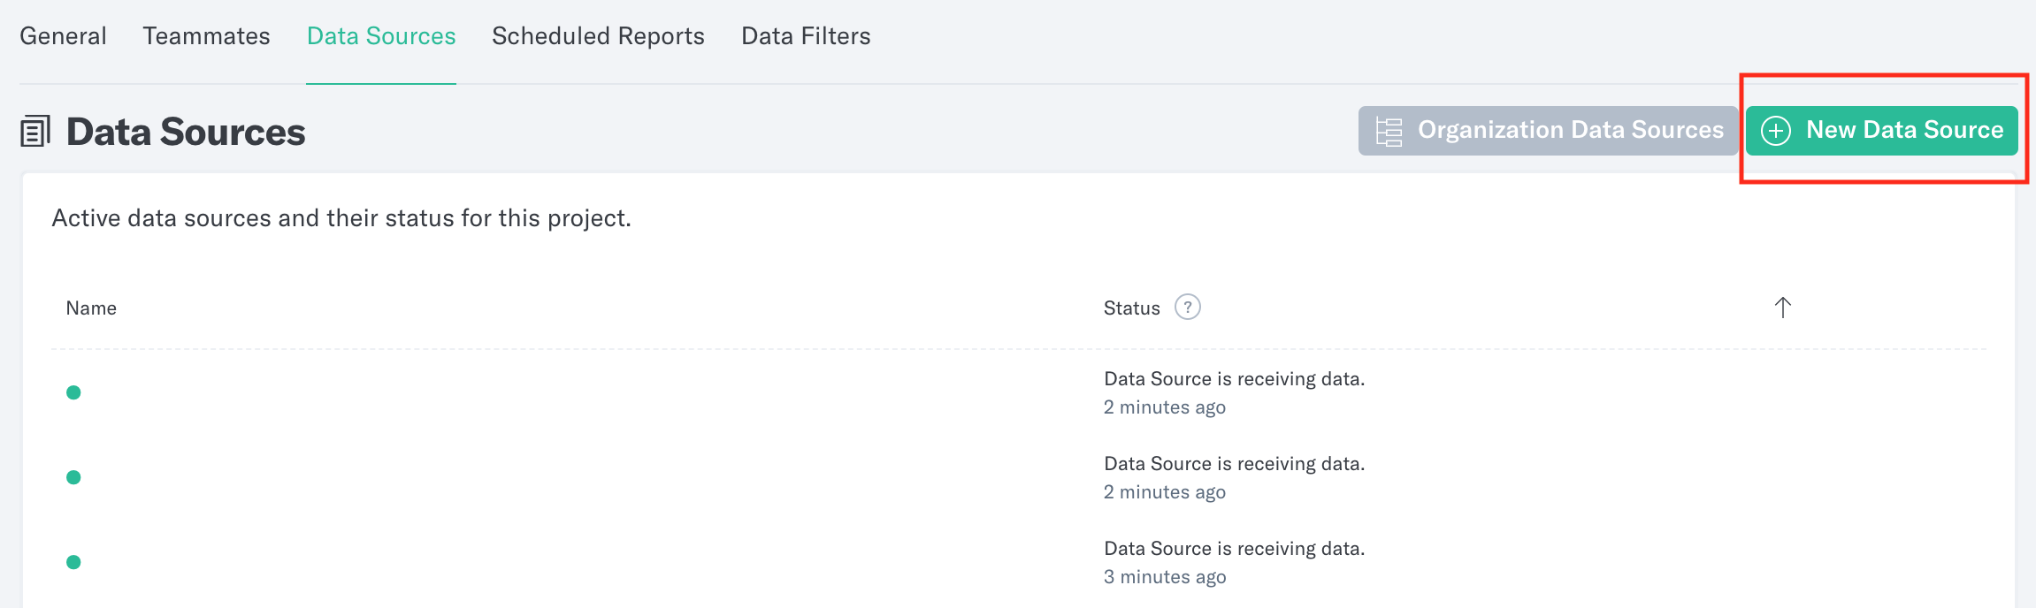
Task: Sort the table by the Name column
Action: coord(91,308)
